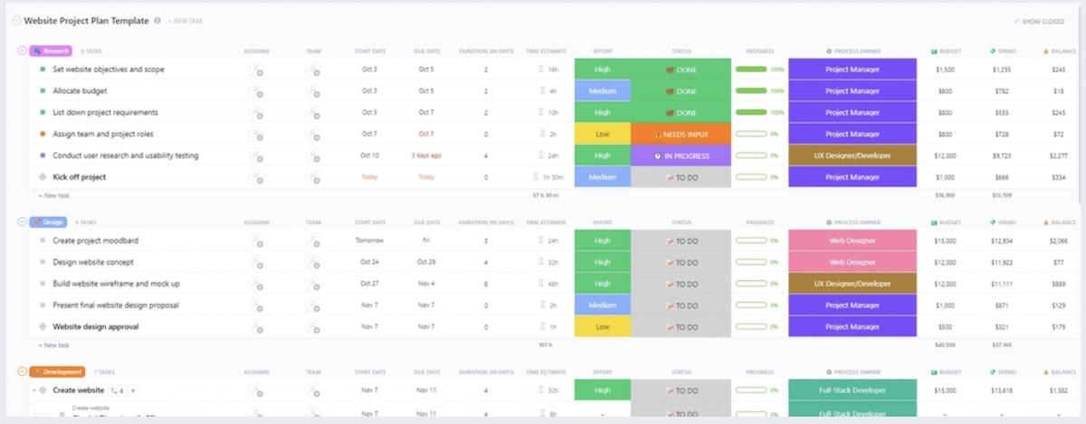Click + New task under Design group
This screenshot has width=1086, height=424.
[x=54, y=344]
